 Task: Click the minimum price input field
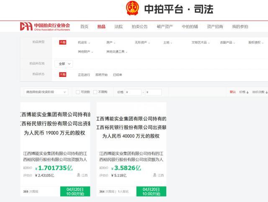pyautogui.click(x=133, y=92)
